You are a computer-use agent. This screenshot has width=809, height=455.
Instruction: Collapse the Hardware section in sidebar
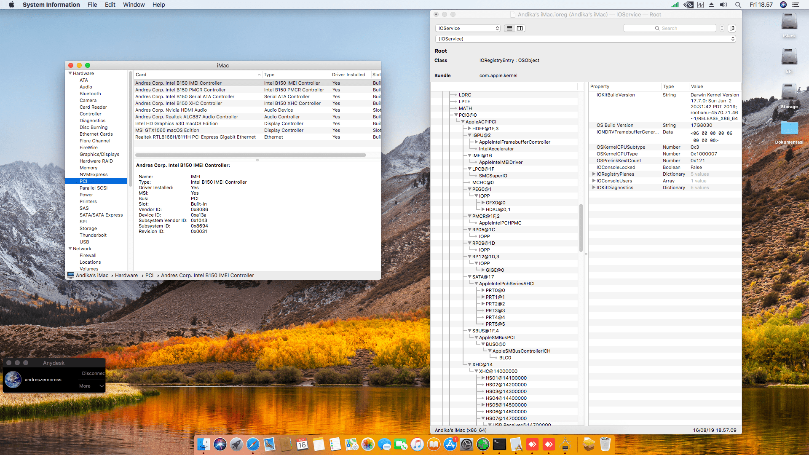pyautogui.click(x=70, y=73)
